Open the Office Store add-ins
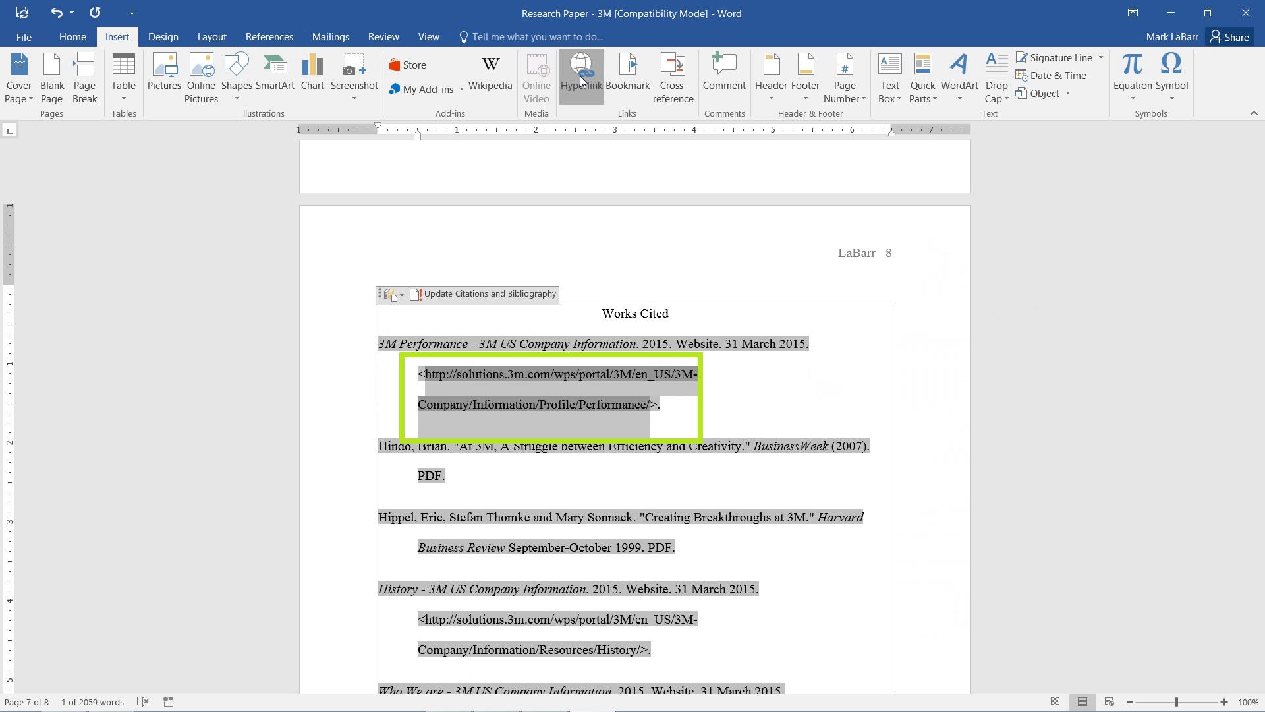Screen dimensions: 1265x712 point(408,65)
